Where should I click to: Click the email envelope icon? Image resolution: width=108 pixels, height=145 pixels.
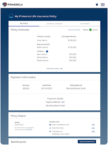click(50, 125)
